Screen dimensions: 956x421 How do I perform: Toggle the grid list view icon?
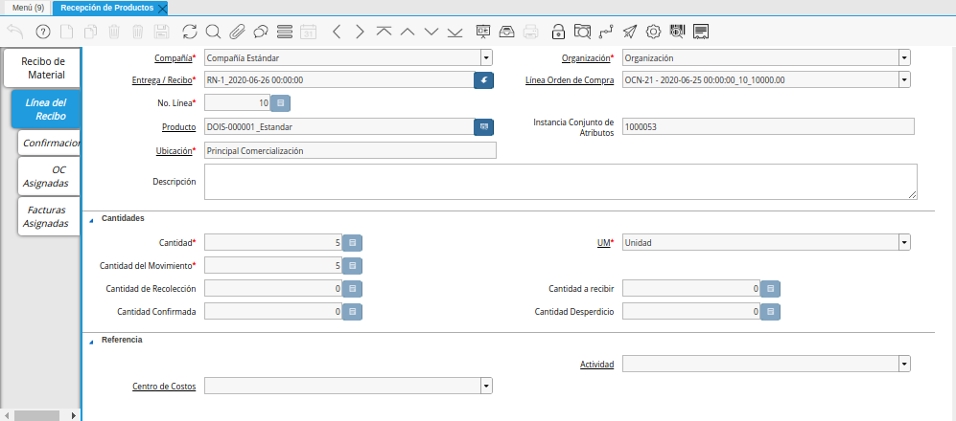284,32
